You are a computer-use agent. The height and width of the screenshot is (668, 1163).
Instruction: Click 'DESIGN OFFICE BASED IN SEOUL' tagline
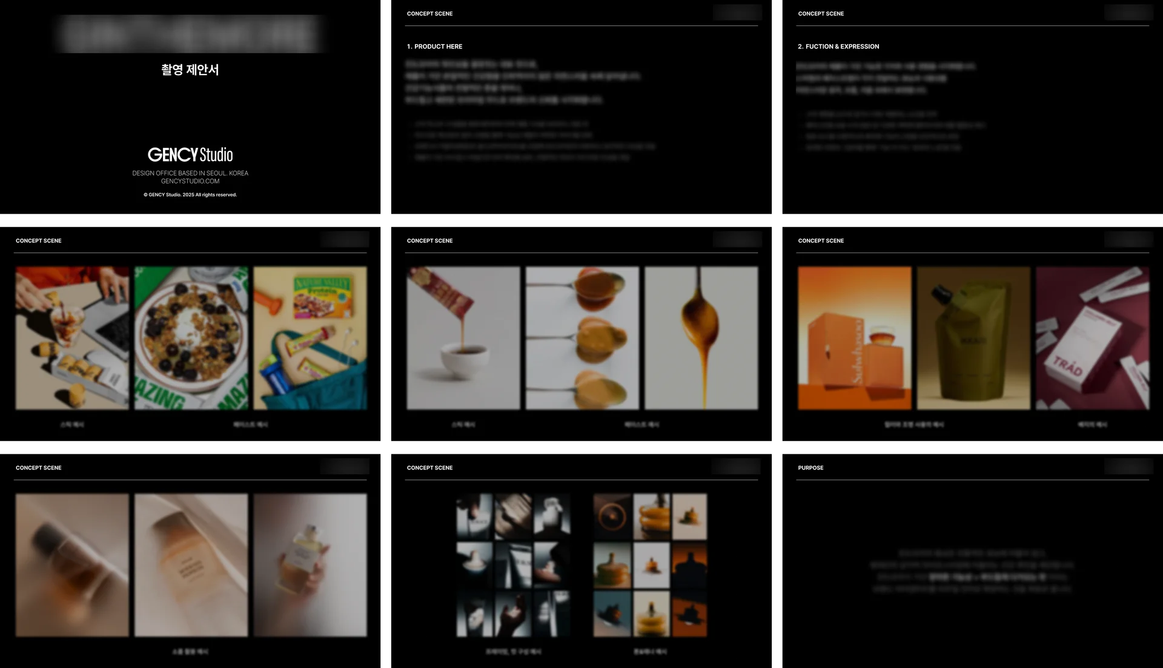click(190, 173)
